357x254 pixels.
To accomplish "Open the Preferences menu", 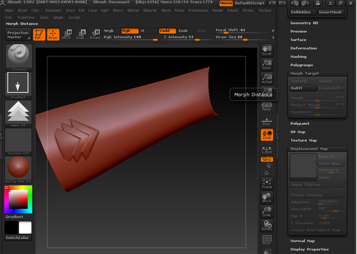I will coord(198,10).
